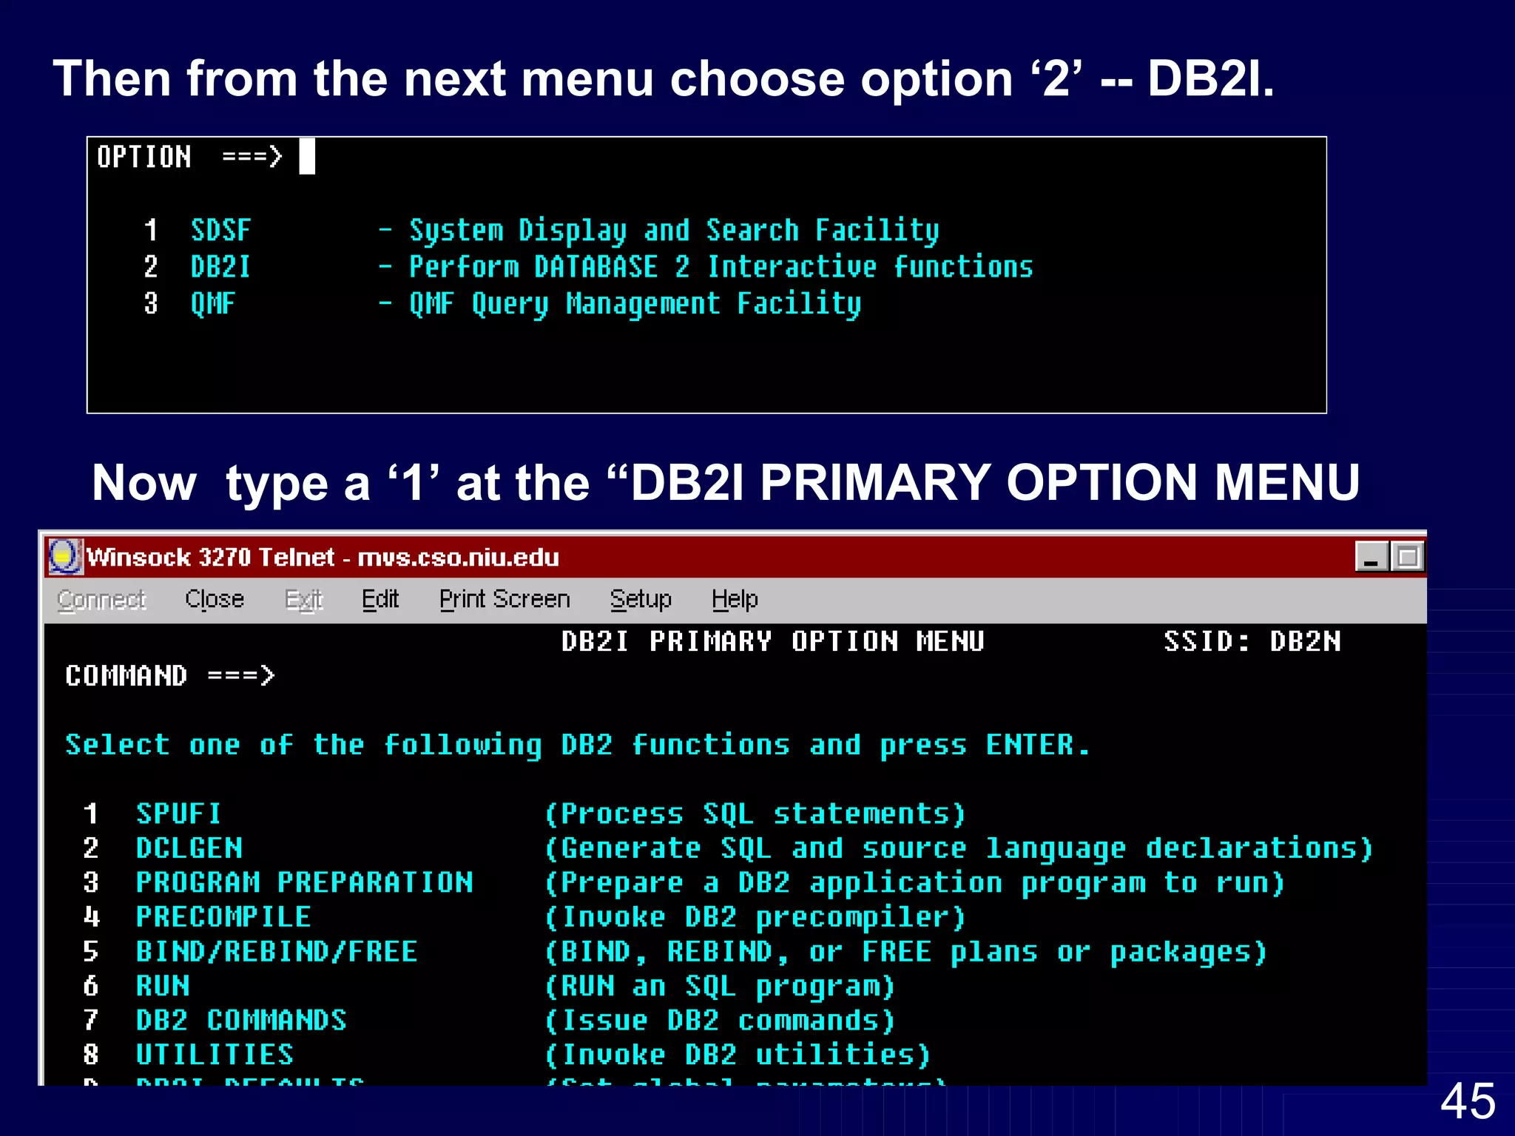The width and height of the screenshot is (1515, 1136).
Task: Click '(Issue DB2 commands)' description
Action: [720, 1021]
